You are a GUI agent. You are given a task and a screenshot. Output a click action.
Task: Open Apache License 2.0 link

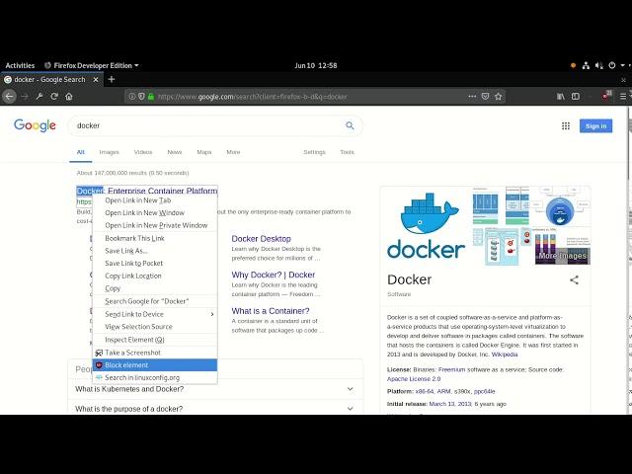pyautogui.click(x=414, y=379)
